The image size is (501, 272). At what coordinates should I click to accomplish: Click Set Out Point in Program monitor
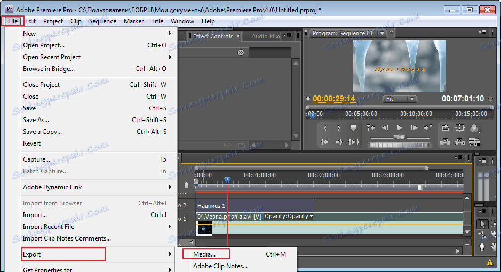pos(339,129)
